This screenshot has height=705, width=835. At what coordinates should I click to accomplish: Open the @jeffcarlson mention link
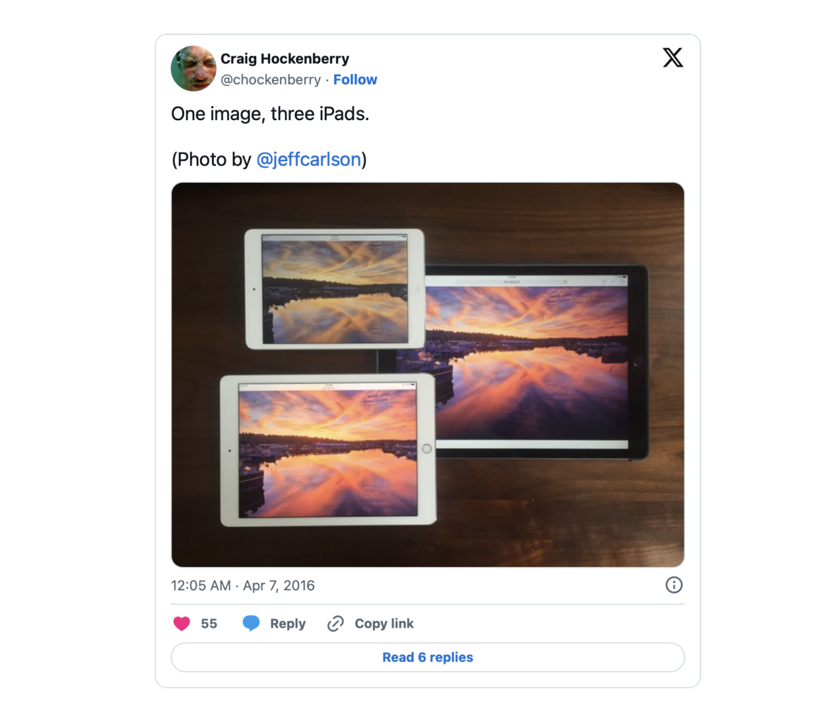(309, 159)
